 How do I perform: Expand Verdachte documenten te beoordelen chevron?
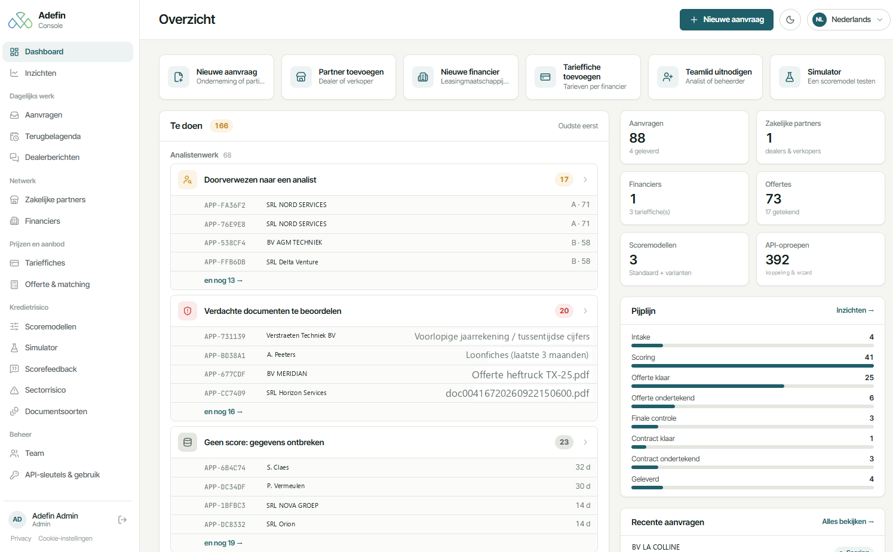click(x=585, y=311)
